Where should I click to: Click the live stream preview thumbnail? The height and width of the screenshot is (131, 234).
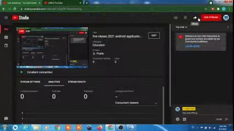pyautogui.click(x=52, y=48)
